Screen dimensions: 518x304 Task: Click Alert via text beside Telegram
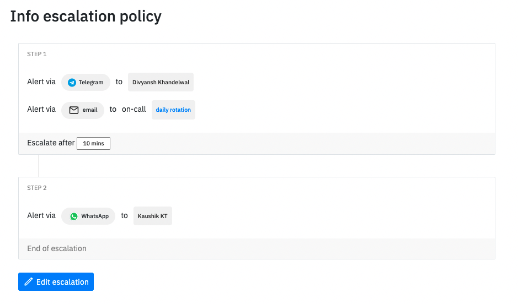coord(41,82)
